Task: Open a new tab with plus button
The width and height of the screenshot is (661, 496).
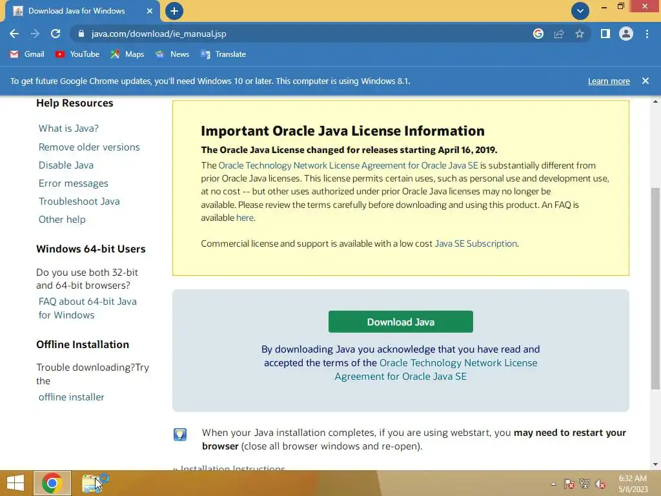Action: click(x=174, y=11)
